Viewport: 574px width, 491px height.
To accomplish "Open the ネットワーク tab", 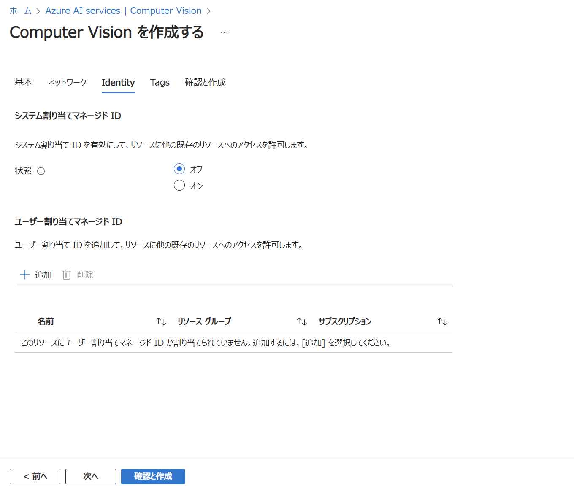I will 67,82.
